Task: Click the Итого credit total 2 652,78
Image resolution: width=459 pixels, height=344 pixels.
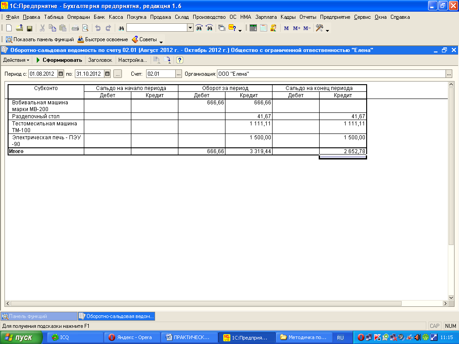Action: 343,151
